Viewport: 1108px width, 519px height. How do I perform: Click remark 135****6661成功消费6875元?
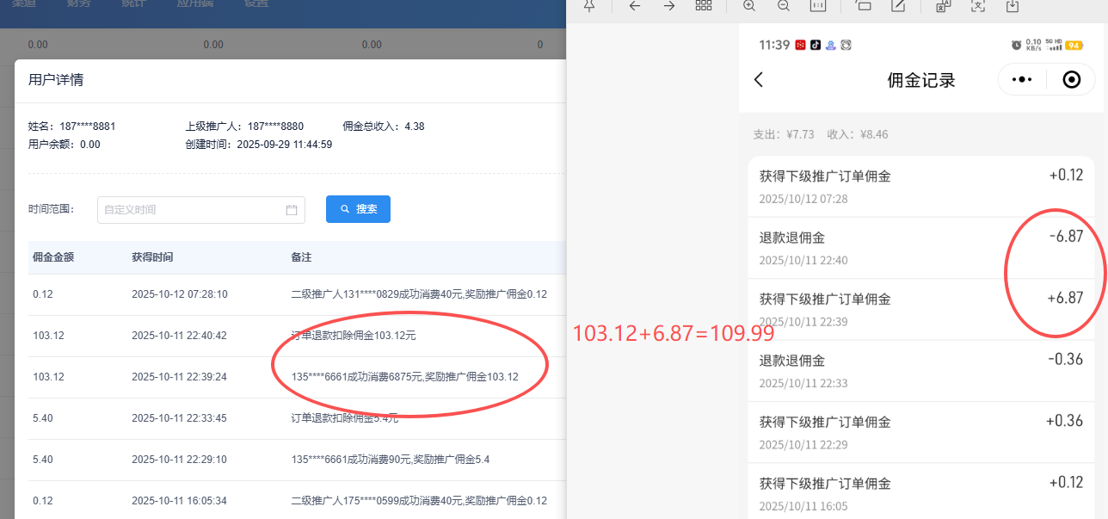click(405, 377)
